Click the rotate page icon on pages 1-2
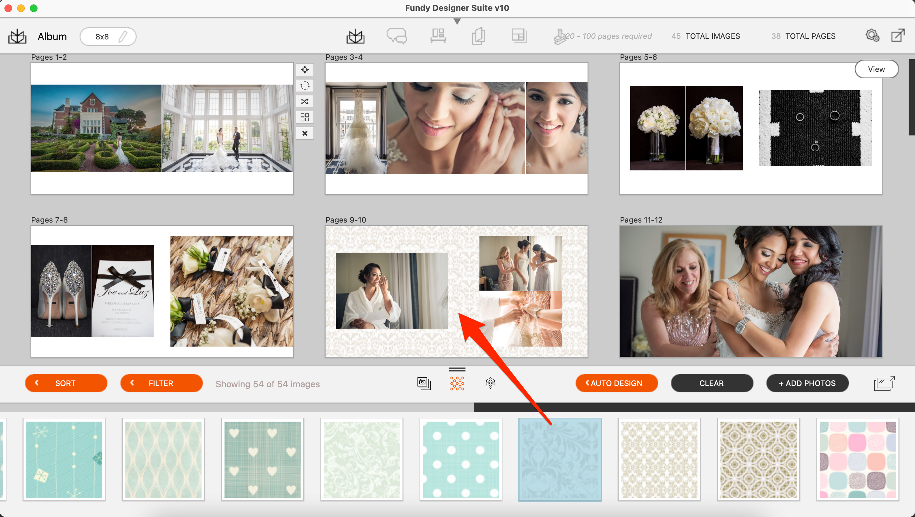This screenshot has height=517, width=915. tap(306, 86)
